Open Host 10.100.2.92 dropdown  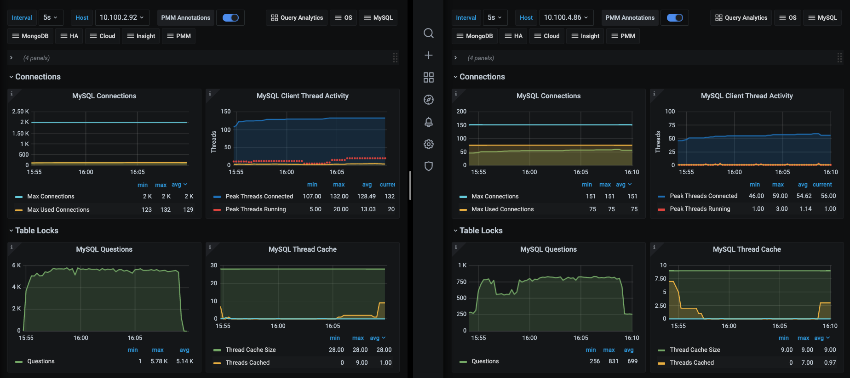[x=122, y=17]
